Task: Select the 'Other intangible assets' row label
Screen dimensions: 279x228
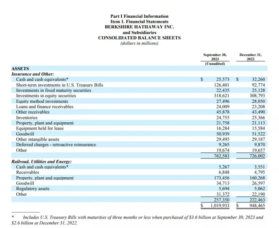Action: (37, 139)
